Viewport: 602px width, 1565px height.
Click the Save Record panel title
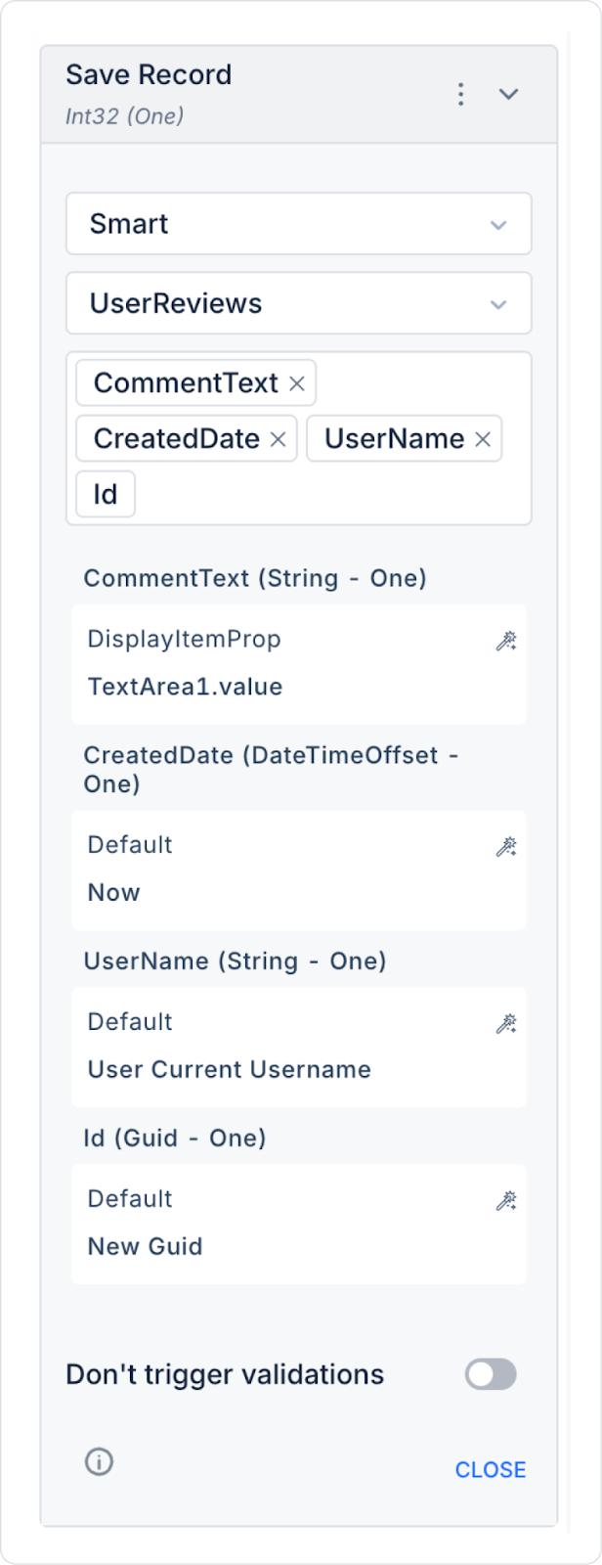[149, 75]
